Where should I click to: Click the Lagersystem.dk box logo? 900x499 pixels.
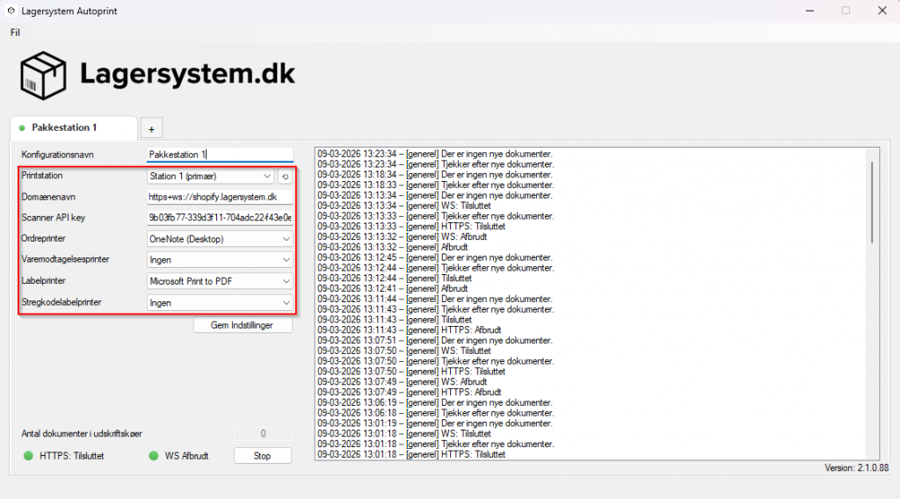(x=44, y=76)
